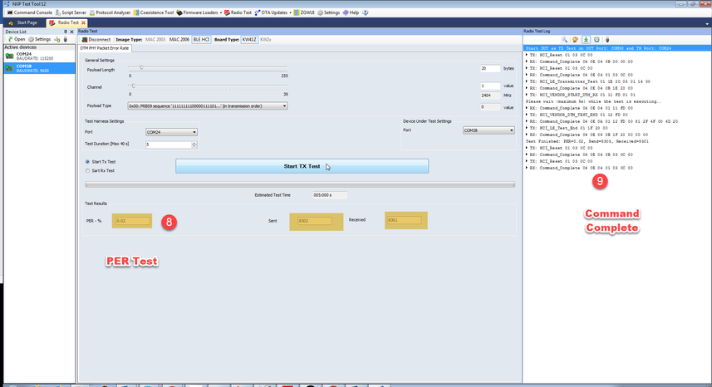
Task: Select DTM PHY Packet Error Rate tab
Action: tap(105, 48)
